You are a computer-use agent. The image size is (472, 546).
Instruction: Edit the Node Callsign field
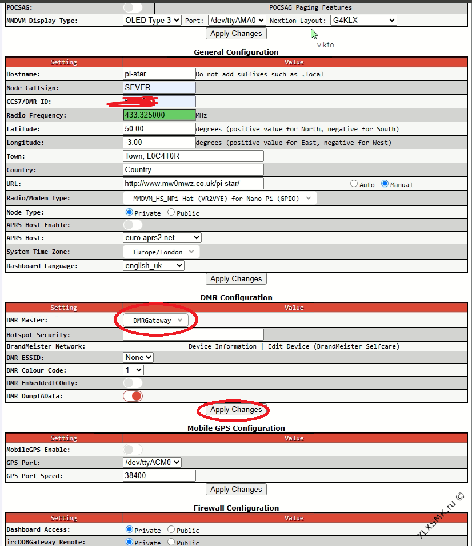159,87
